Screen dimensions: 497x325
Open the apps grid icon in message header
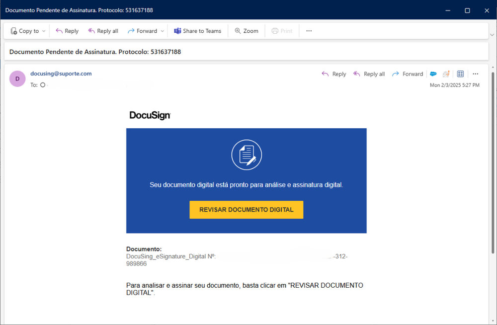click(461, 74)
